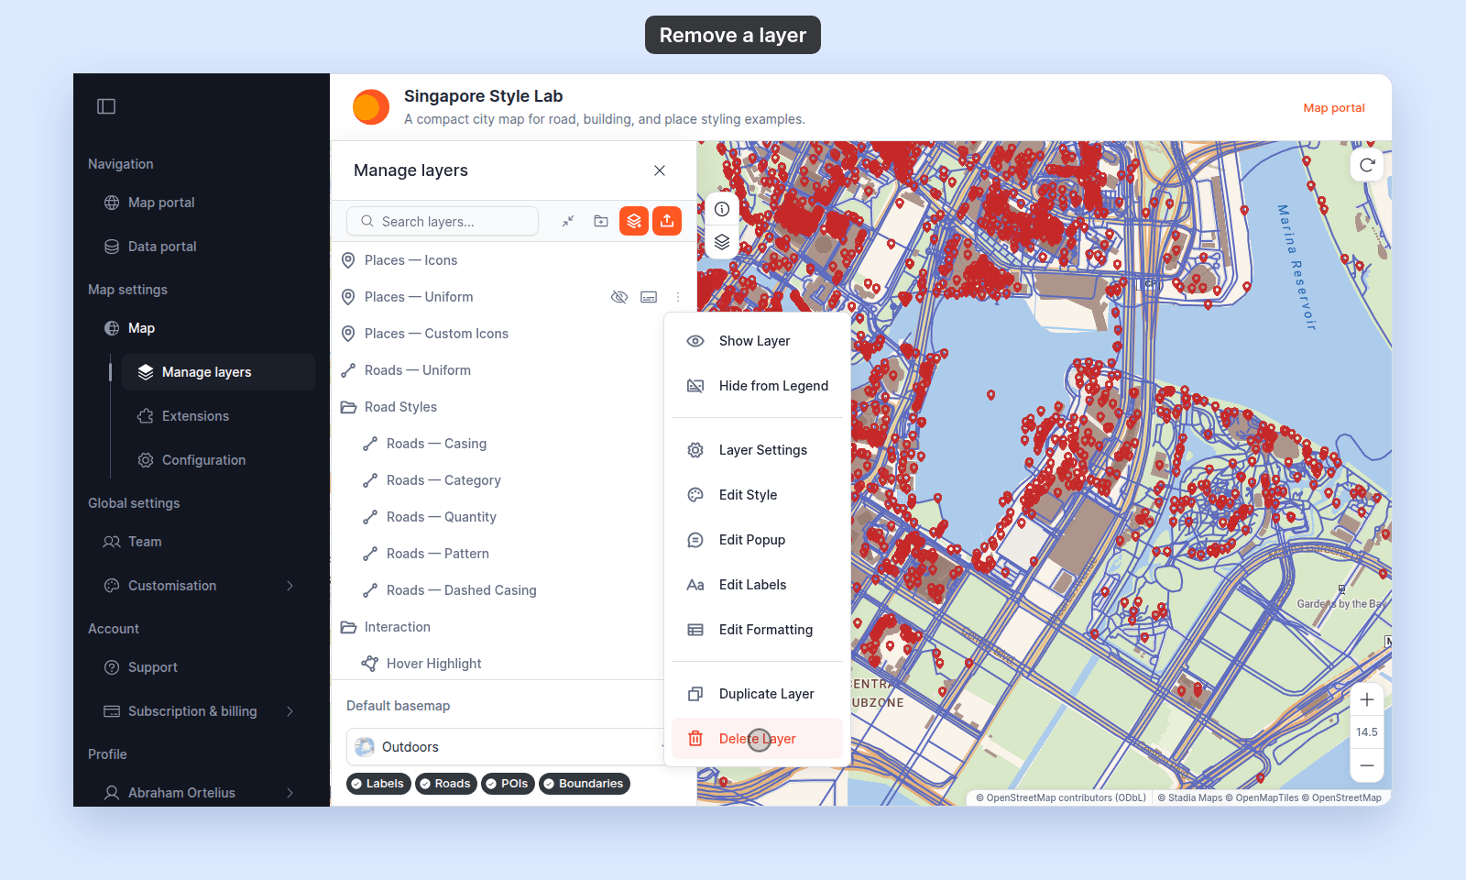Viewport: 1466px width, 880px height.
Task: Toggle Roads basemap chip
Action: coord(446,784)
